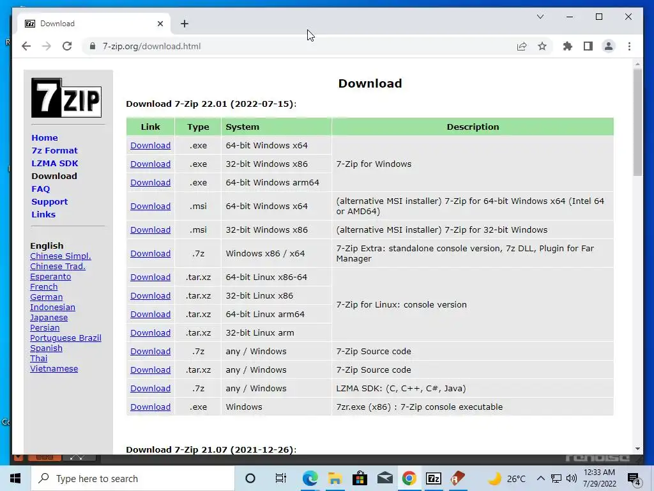
Task: Download the 7zr.exe console executable
Action: (x=150, y=407)
